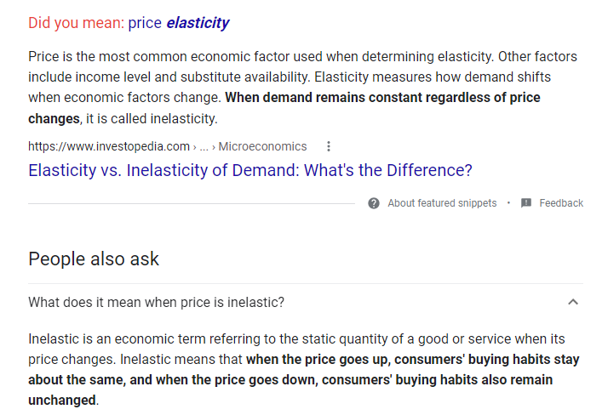Viewport: 608px width, 415px height.
Task: Click the www.investopedia.com URL
Action: click(108, 146)
